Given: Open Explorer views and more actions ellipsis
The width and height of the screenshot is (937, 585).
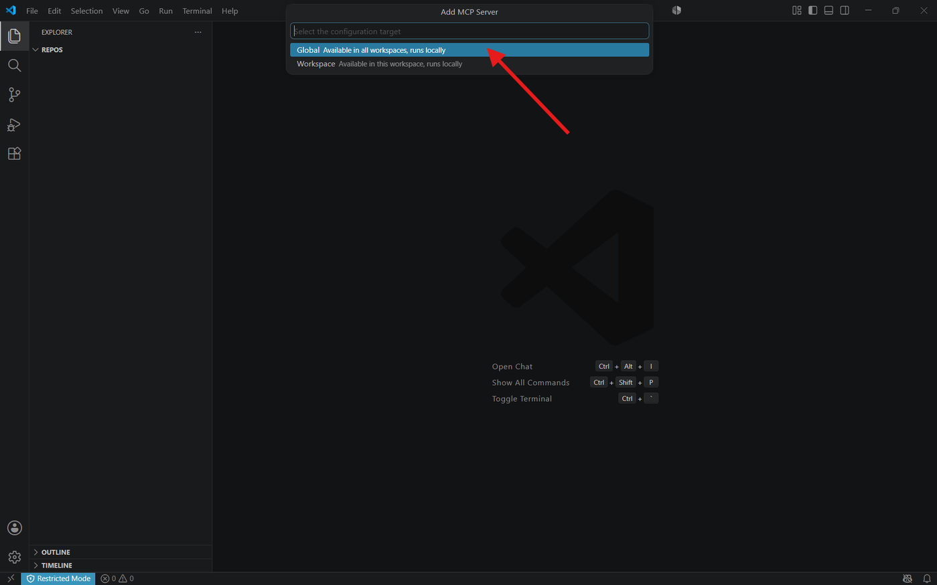Looking at the screenshot, I should pyautogui.click(x=198, y=32).
